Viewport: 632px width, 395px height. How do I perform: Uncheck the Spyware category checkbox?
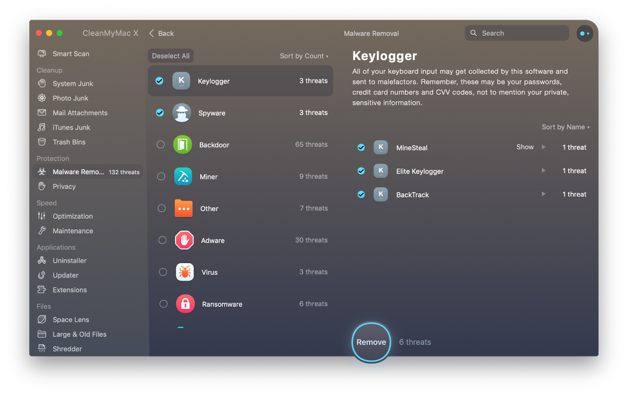point(160,113)
